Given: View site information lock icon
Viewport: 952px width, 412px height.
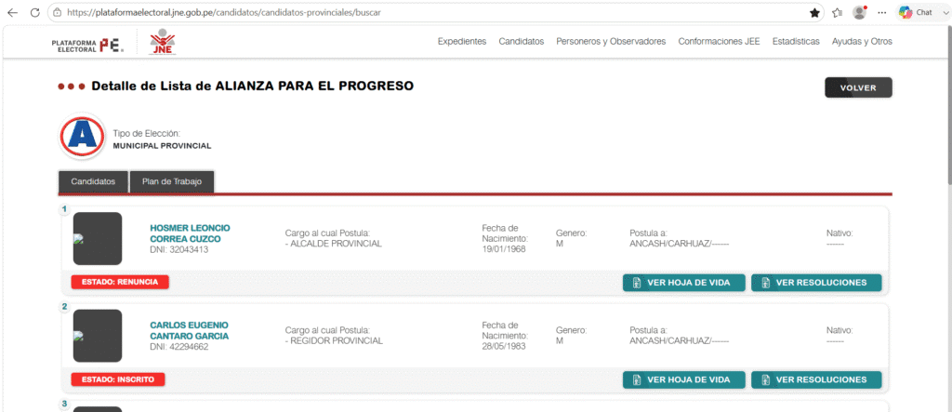Looking at the screenshot, I should (x=57, y=12).
